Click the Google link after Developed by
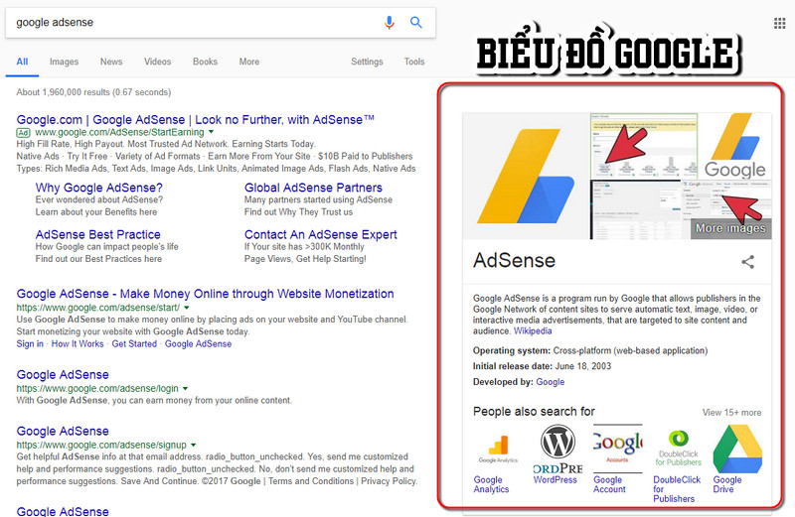 tap(551, 382)
